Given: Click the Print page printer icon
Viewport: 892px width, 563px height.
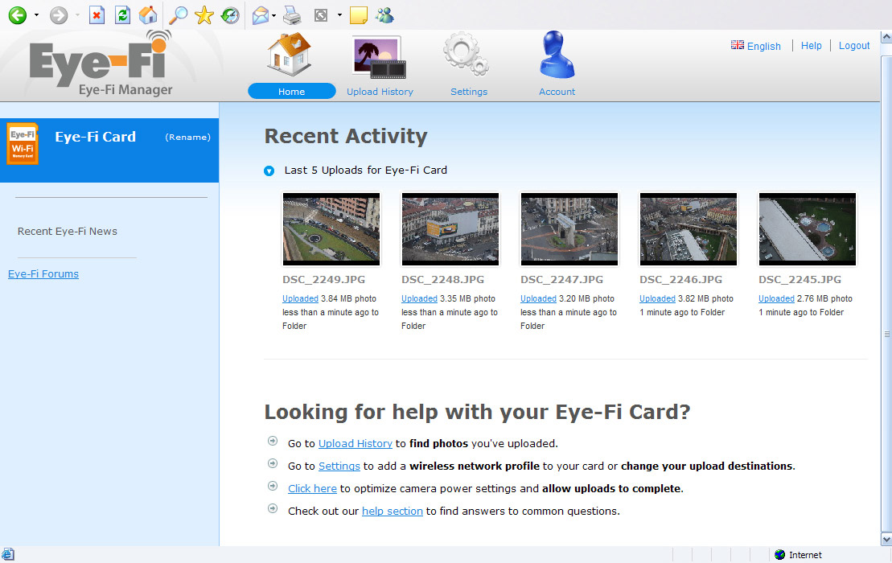Looking at the screenshot, I should coord(292,14).
